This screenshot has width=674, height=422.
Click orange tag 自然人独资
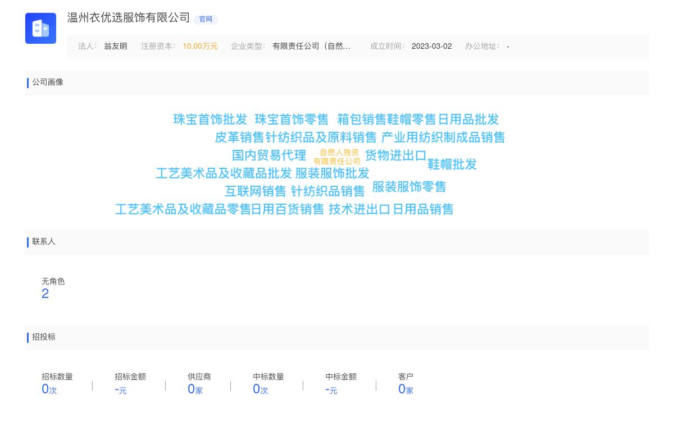(x=339, y=153)
